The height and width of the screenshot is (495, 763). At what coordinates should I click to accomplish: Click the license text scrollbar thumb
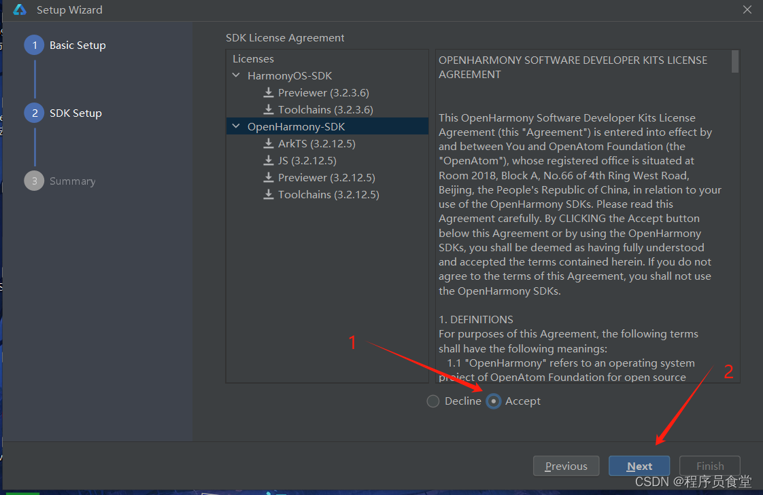(x=734, y=61)
